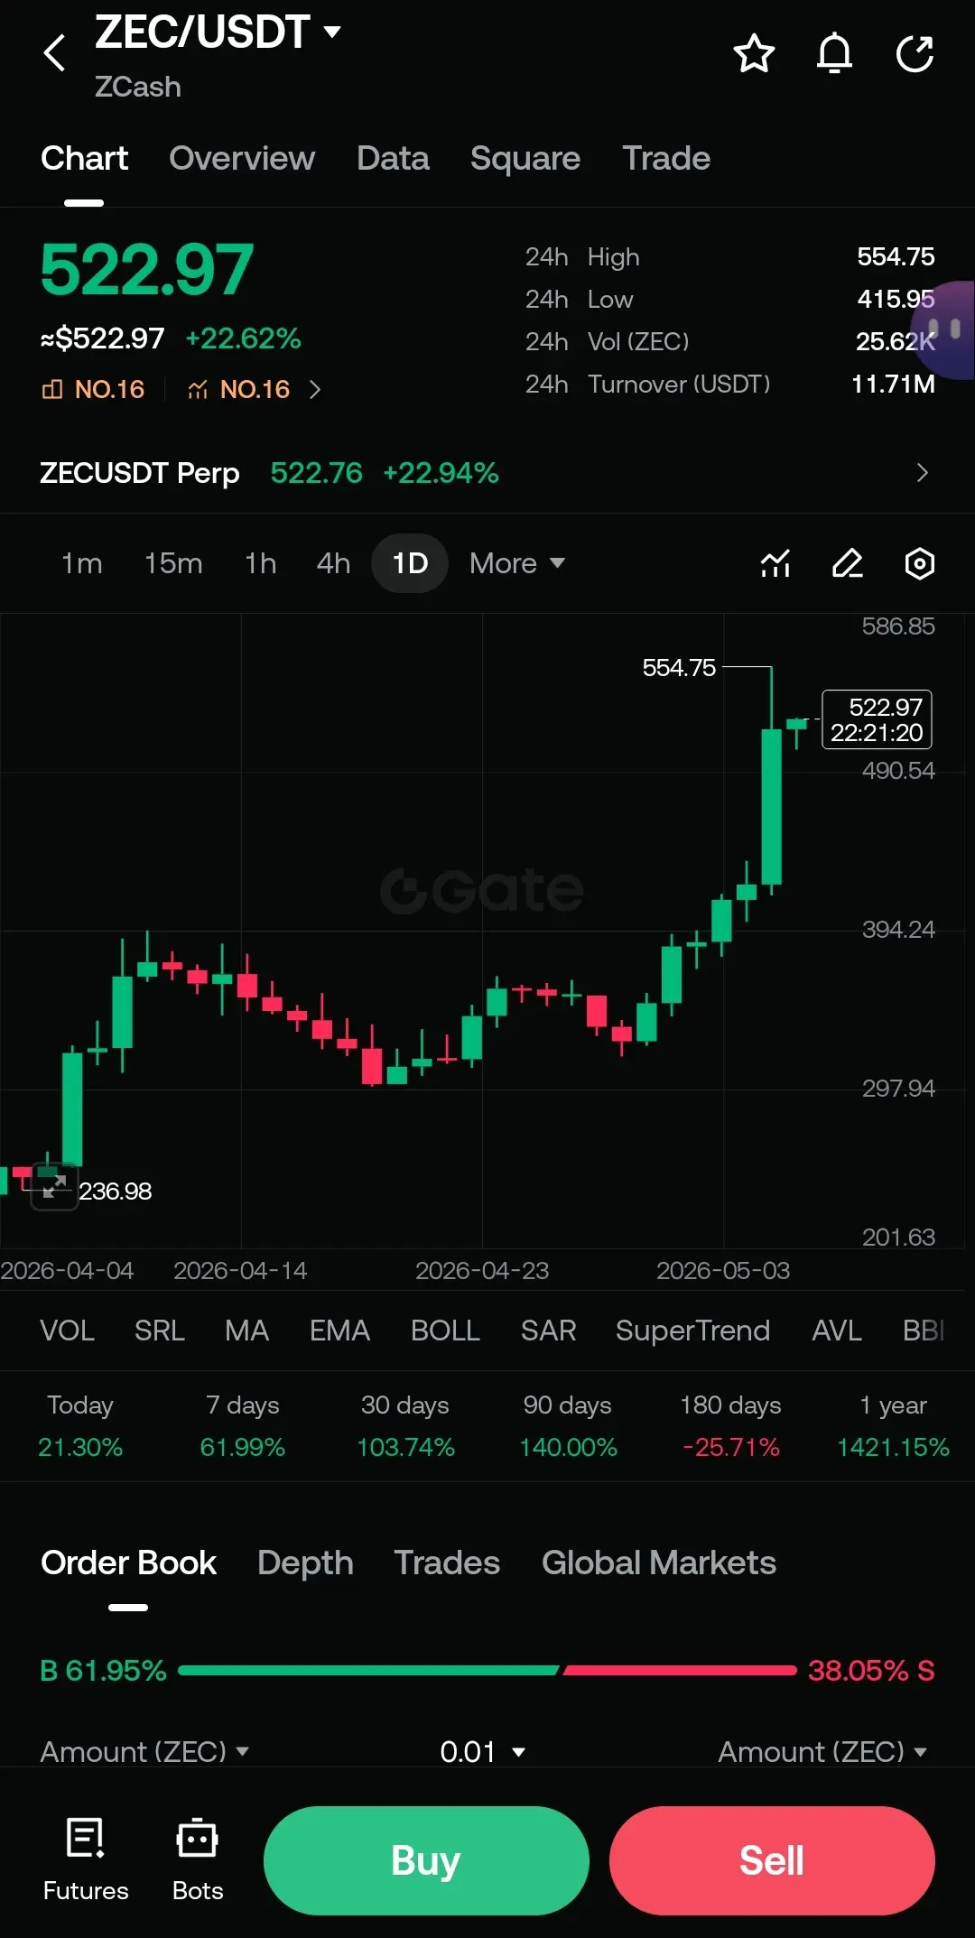The height and width of the screenshot is (1938, 975).
Task: Open the chart drawing pencil tool
Action: [847, 563]
